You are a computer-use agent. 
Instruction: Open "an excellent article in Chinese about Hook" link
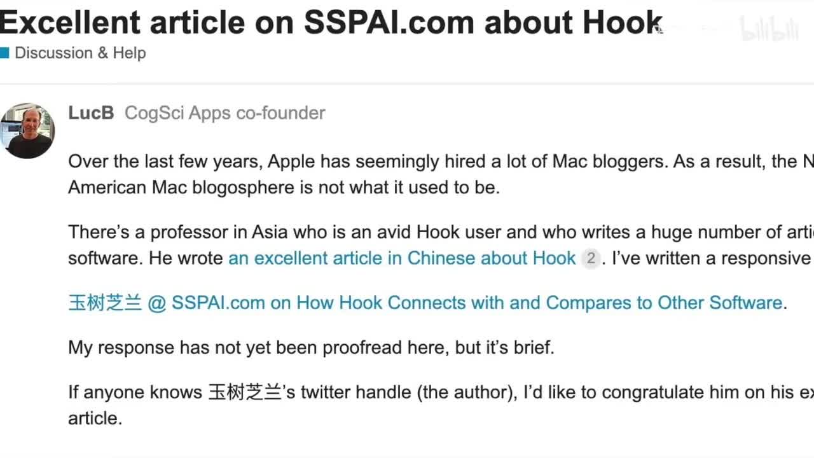coord(402,258)
